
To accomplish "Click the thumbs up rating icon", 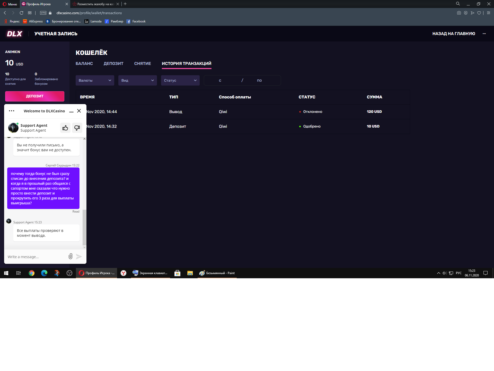I will coord(65,128).
